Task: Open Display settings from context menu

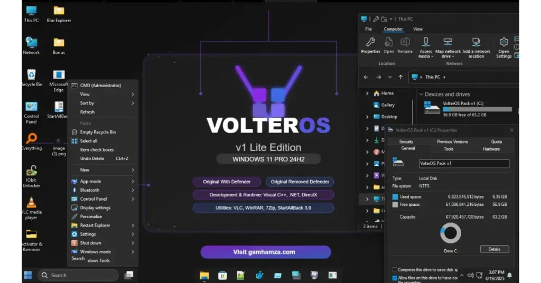Action: 103,208
